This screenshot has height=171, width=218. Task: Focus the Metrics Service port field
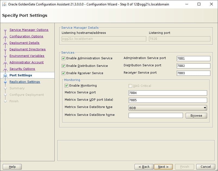168,93
